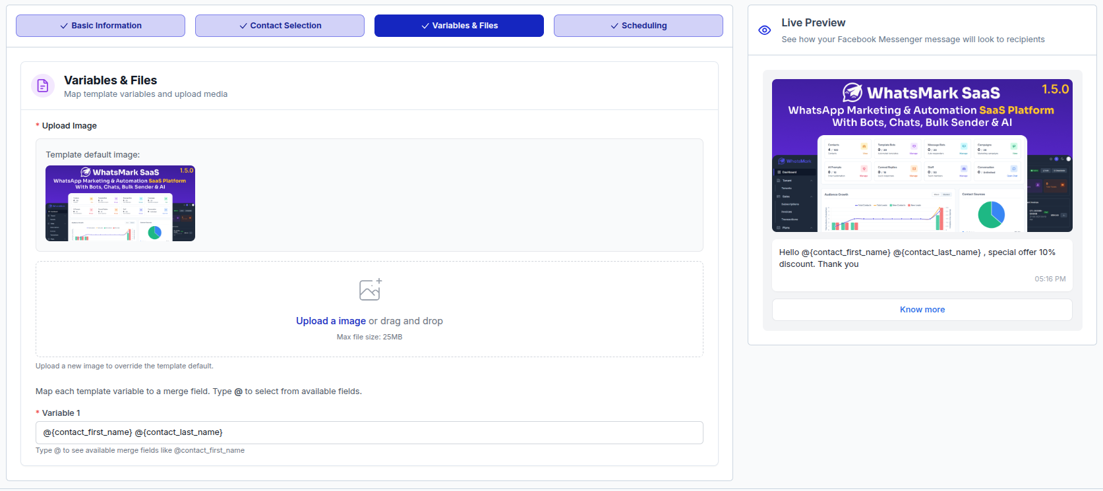This screenshot has width=1103, height=491.
Task: Click the 'Upload a image' link
Action: tap(331, 321)
